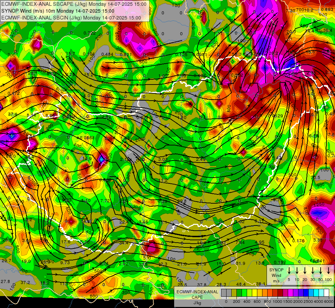The image size is (335, 308).
Task: Click the 0.484 value on the map
Action: tap(107, 54)
